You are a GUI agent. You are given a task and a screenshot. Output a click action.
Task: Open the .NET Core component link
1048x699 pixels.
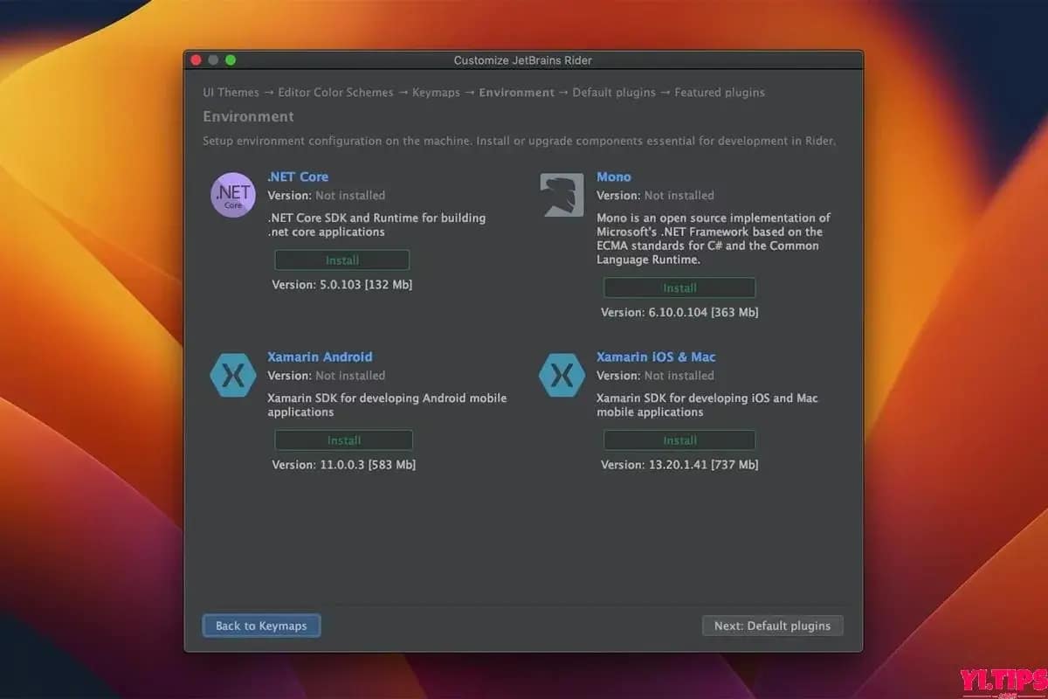(298, 176)
